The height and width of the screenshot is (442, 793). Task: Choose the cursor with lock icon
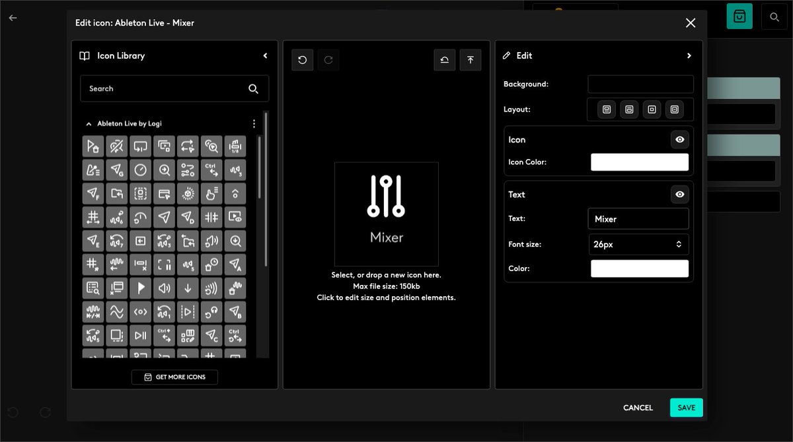pyautogui.click(x=93, y=146)
